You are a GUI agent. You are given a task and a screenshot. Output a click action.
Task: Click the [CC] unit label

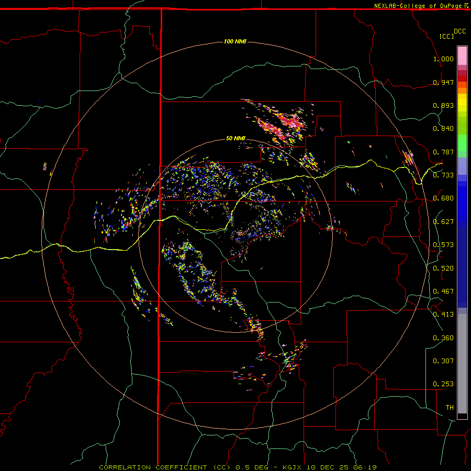446,36
